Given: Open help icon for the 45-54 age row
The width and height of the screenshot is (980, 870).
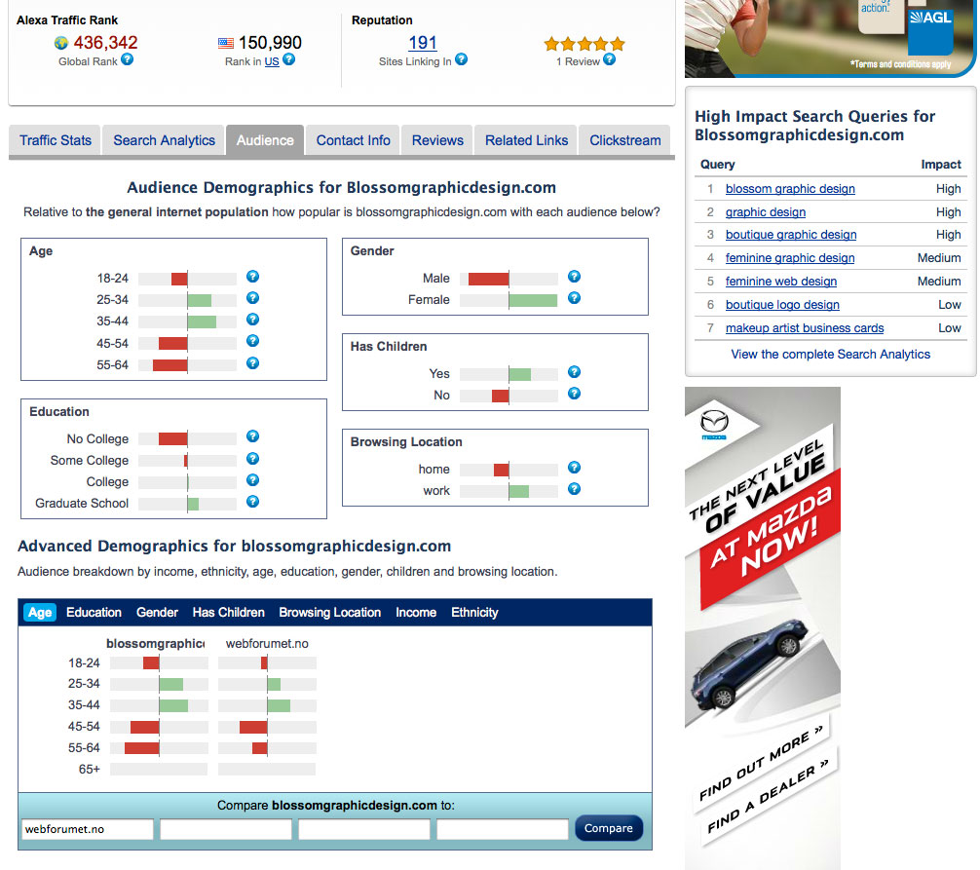Looking at the screenshot, I should 252,341.
